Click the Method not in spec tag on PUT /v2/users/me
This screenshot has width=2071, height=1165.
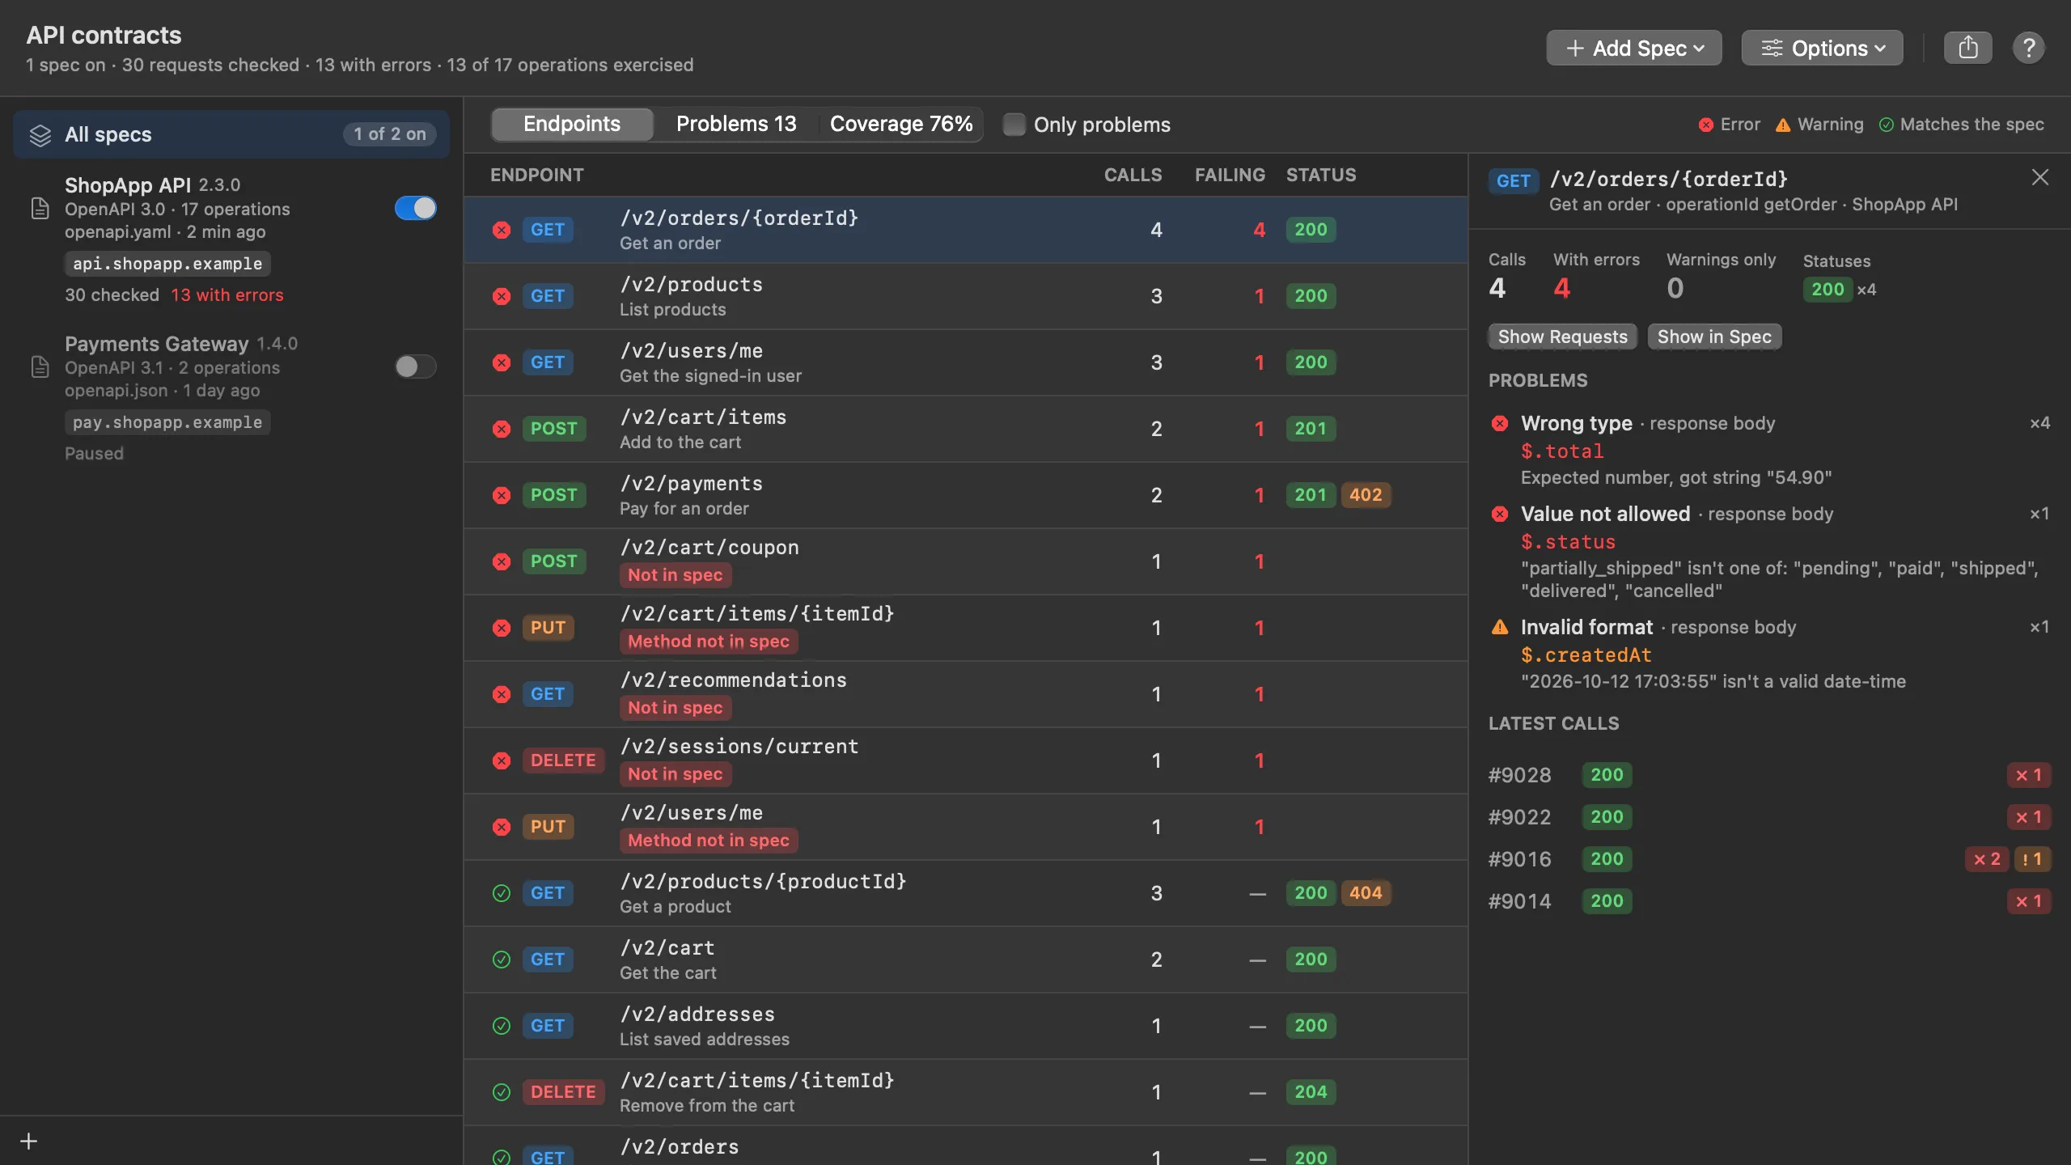tap(709, 841)
